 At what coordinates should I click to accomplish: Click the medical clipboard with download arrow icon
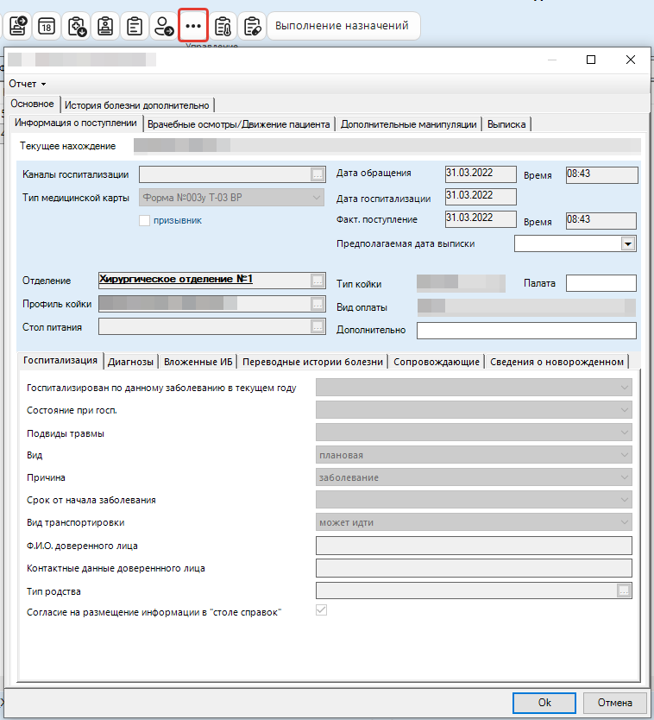pyautogui.click(x=76, y=26)
